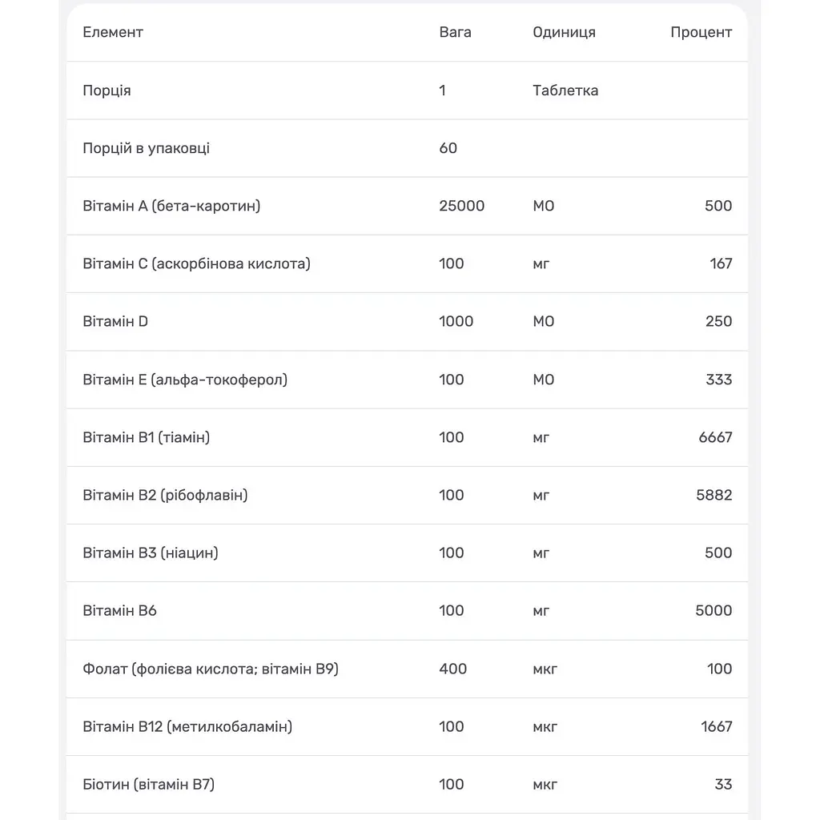Screen dimensions: 820x820
Task: Click the 6667 percent value
Action: [x=715, y=437]
